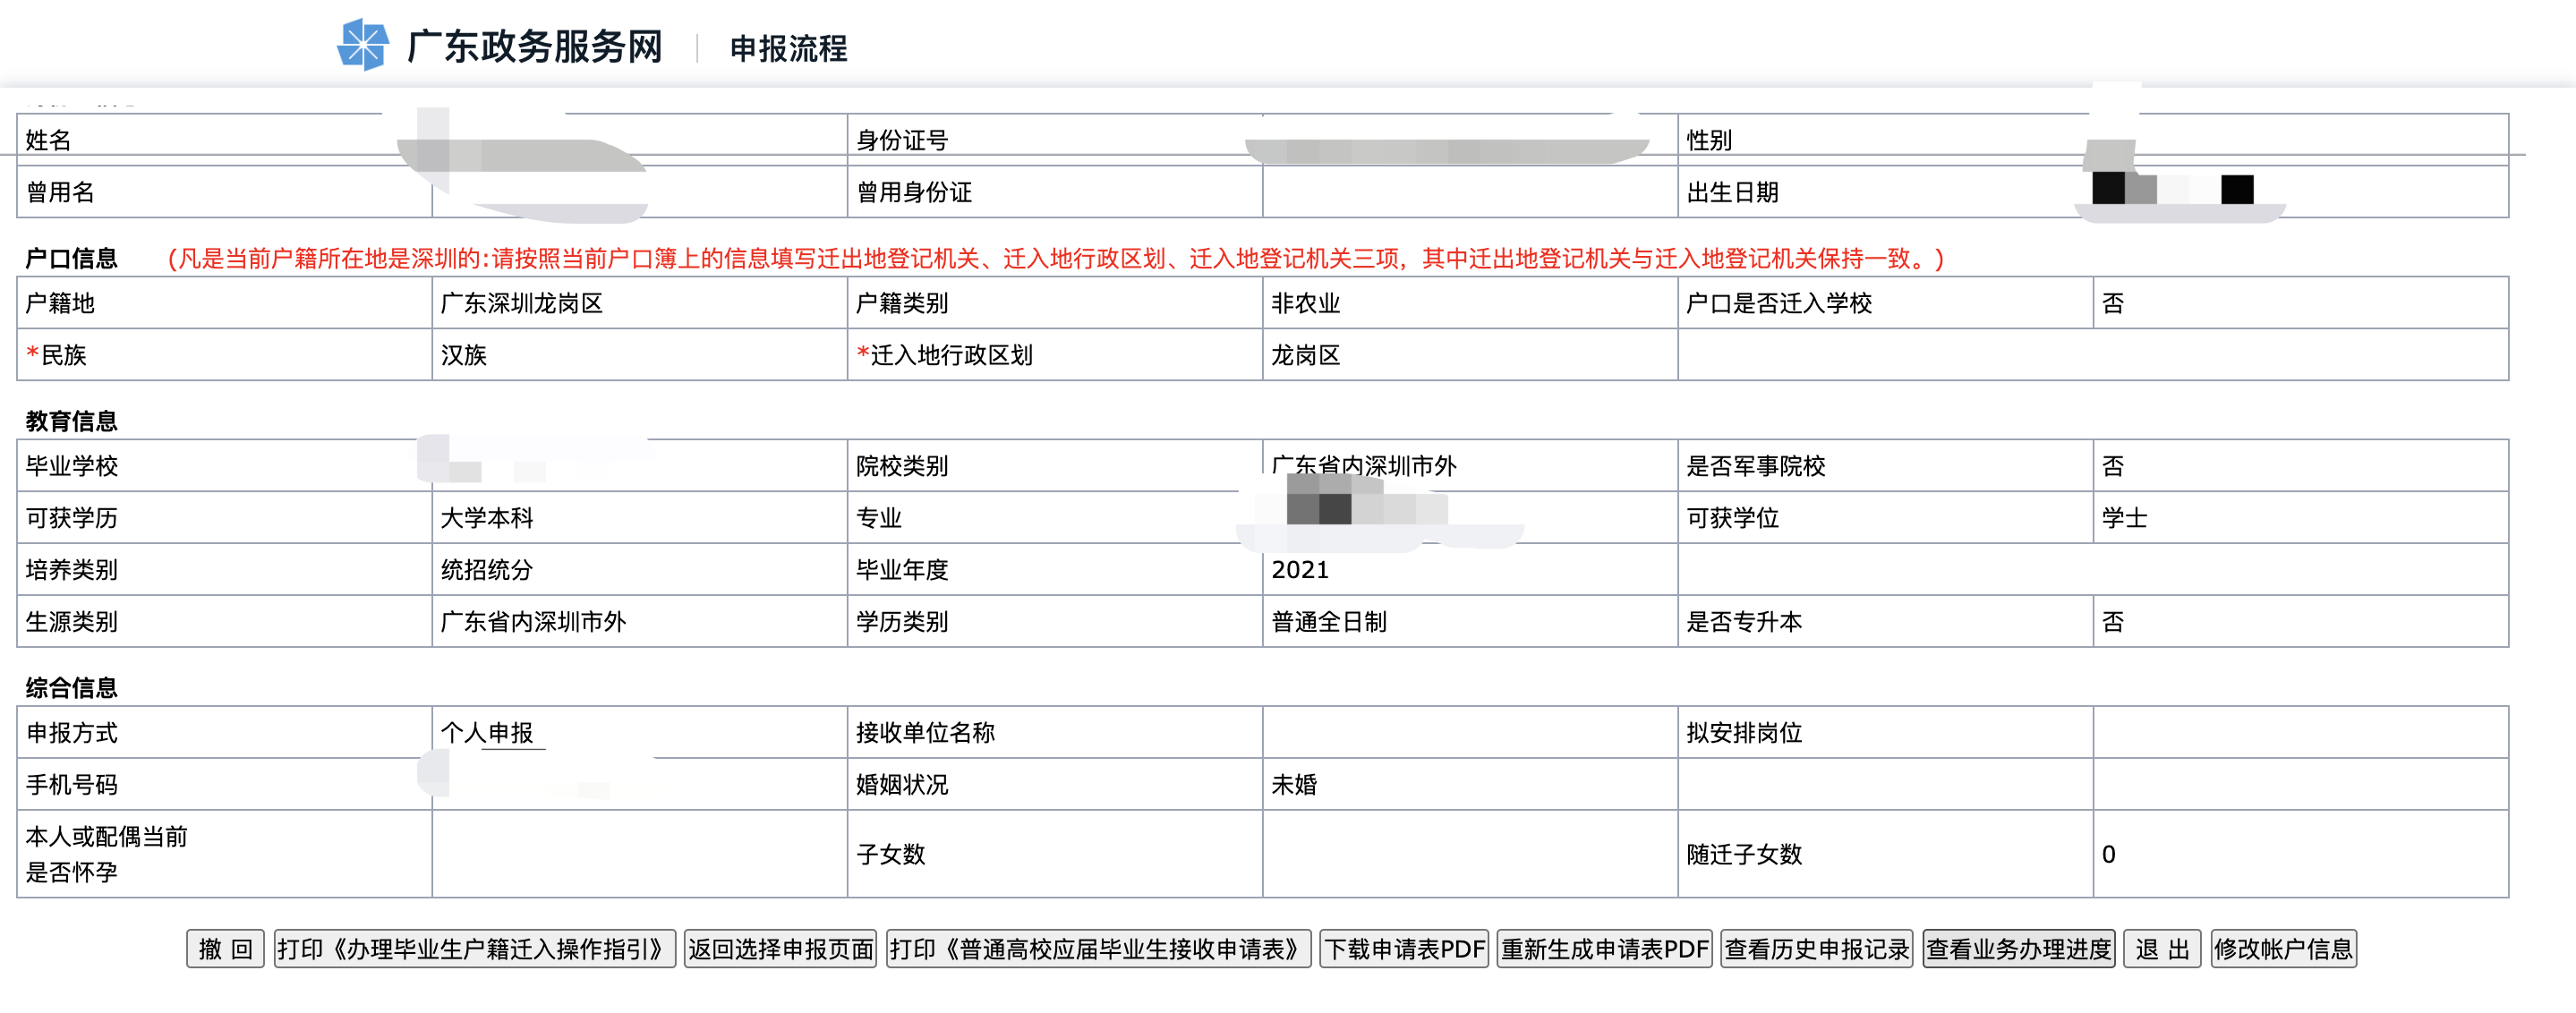Select the 学士 degree value
Image resolution: width=2576 pixels, height=1013 pixels.
(2124, 518)
